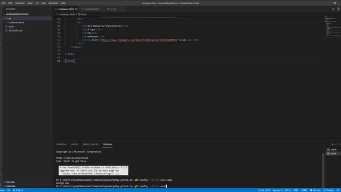341x192 pixels.
Task: Close the codewars.html editor tab
Action: click(76, 9)
